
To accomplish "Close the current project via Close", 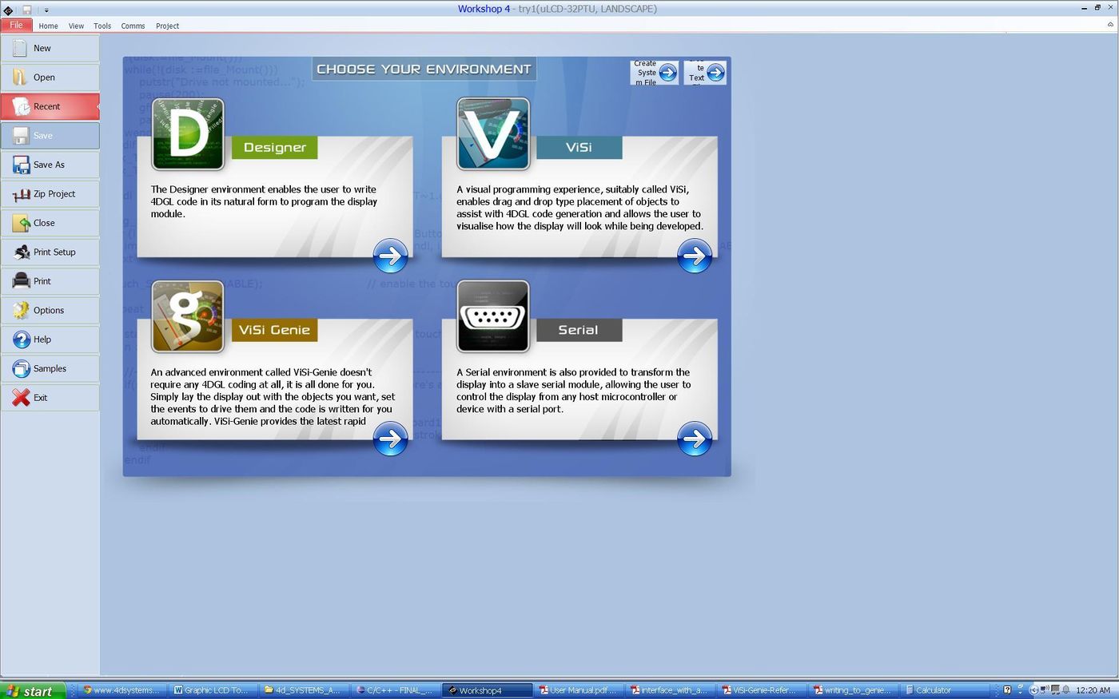I will 50,223.
